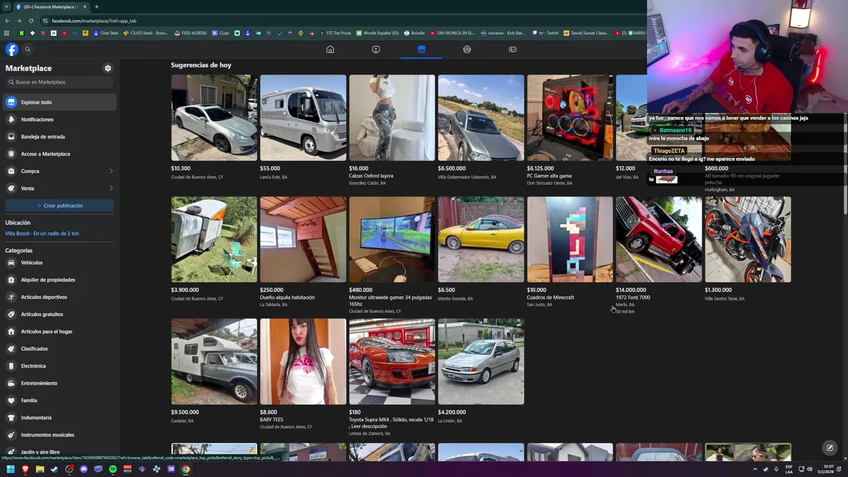Click the floating new message compose icon
848x477 pixels.
pos(829,448)
